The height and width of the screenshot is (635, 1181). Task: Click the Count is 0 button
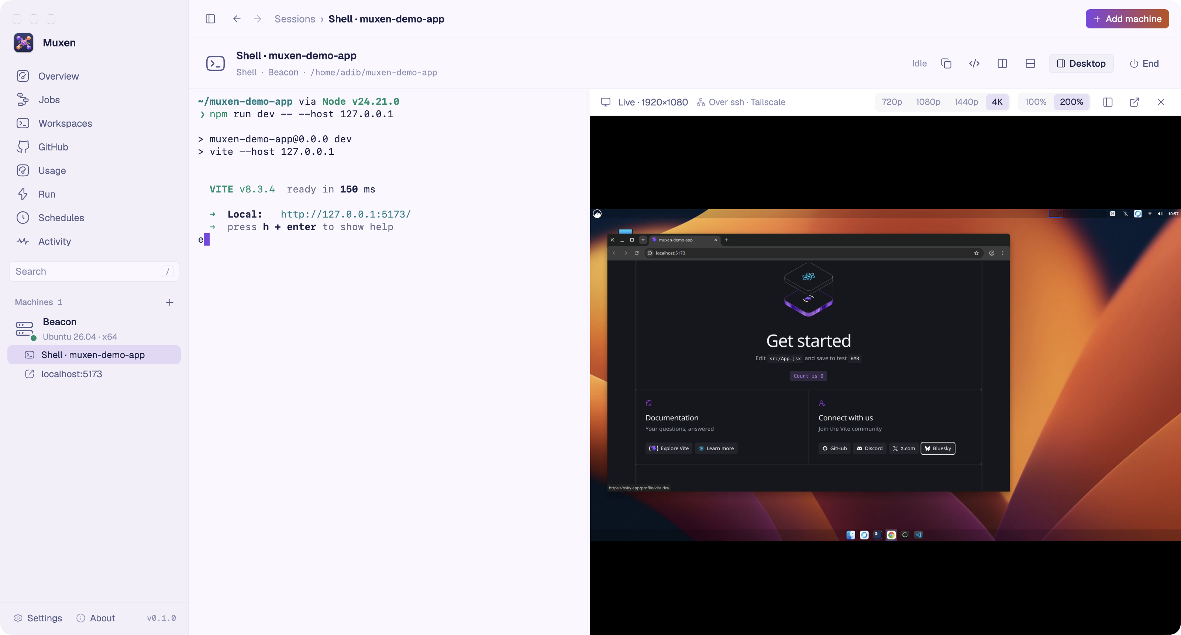[808, 376]
